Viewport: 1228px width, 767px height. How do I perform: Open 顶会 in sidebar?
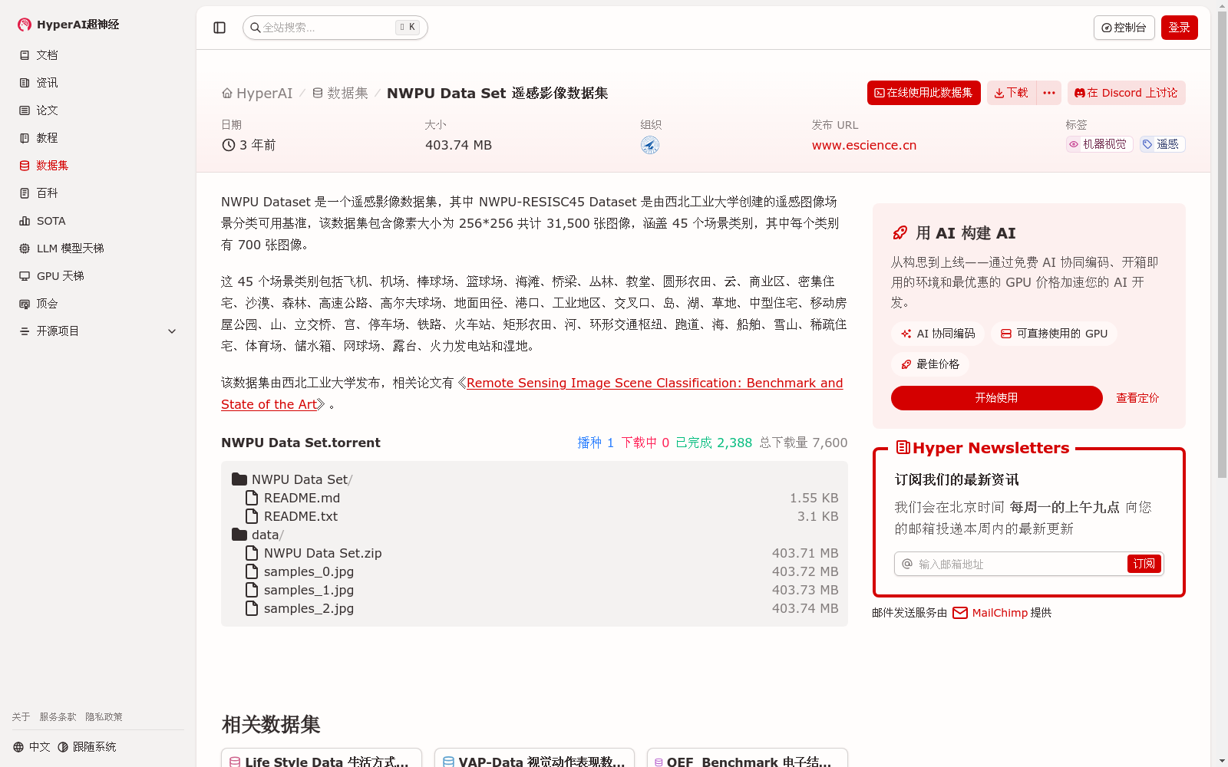point(98,304)
